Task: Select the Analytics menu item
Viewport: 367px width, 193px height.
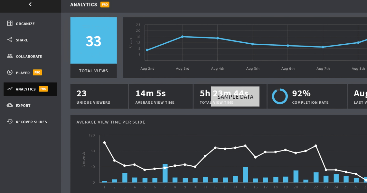Action: pos(30,89)
